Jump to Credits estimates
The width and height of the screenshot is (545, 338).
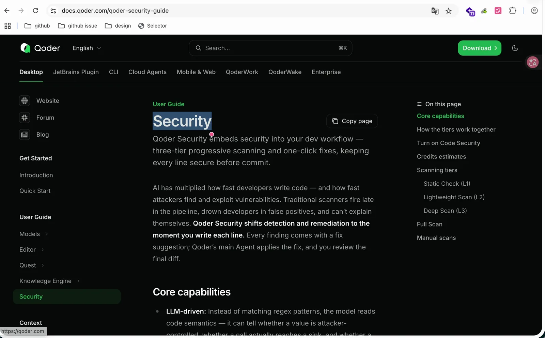[x=441, y=157]
